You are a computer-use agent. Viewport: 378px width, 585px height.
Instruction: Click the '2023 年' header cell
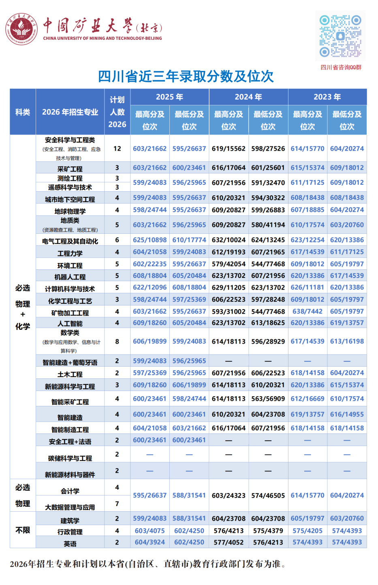[327, 97]
